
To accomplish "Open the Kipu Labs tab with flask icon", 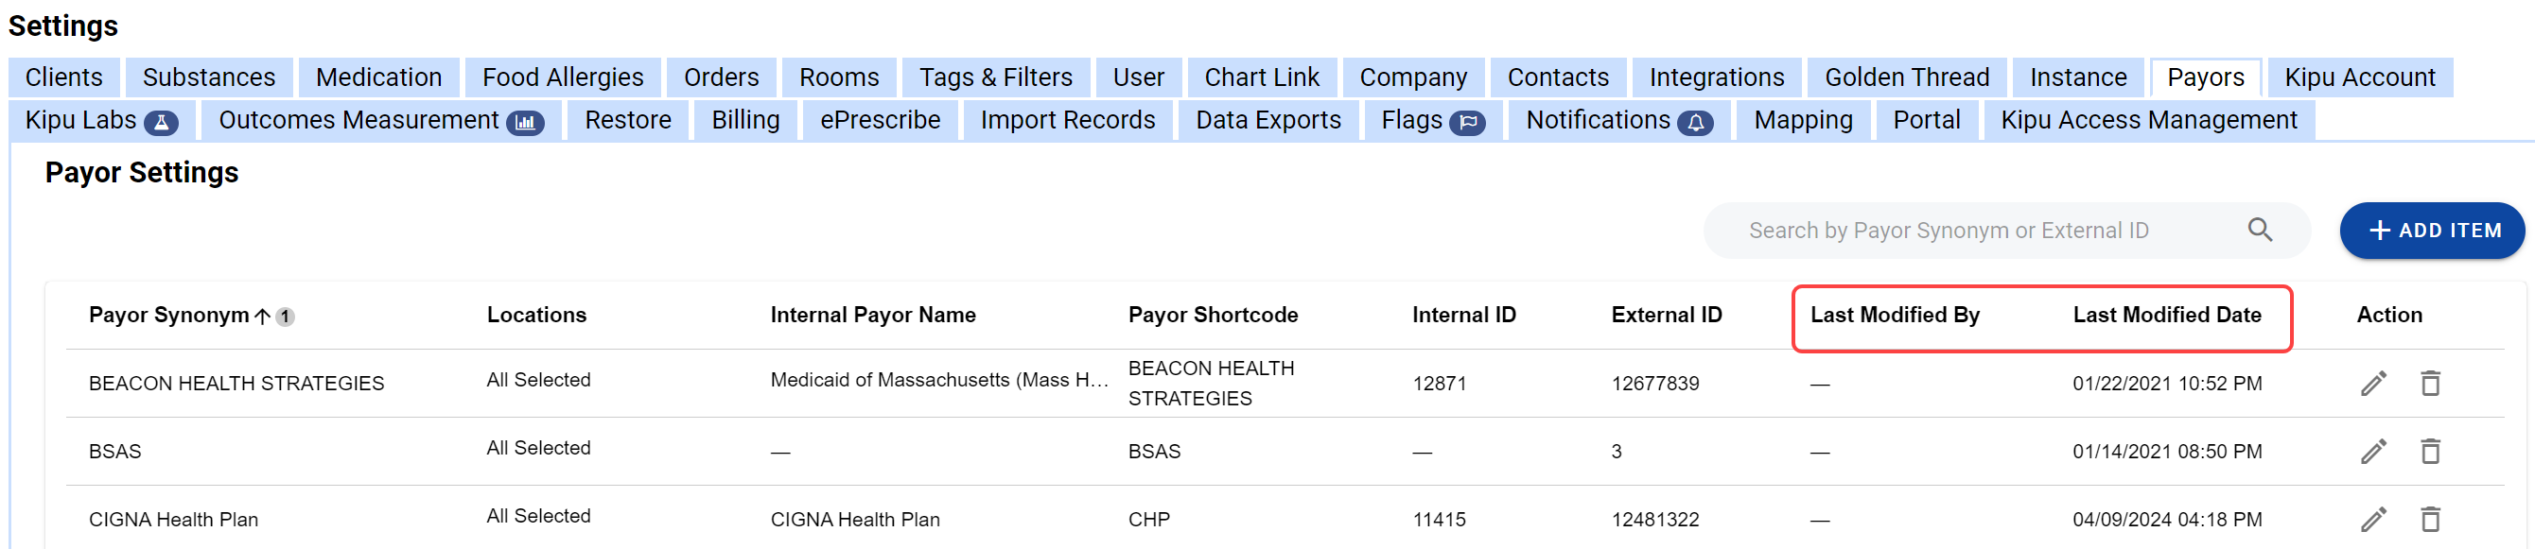I will pyautogui.click(x=100, y=120).
